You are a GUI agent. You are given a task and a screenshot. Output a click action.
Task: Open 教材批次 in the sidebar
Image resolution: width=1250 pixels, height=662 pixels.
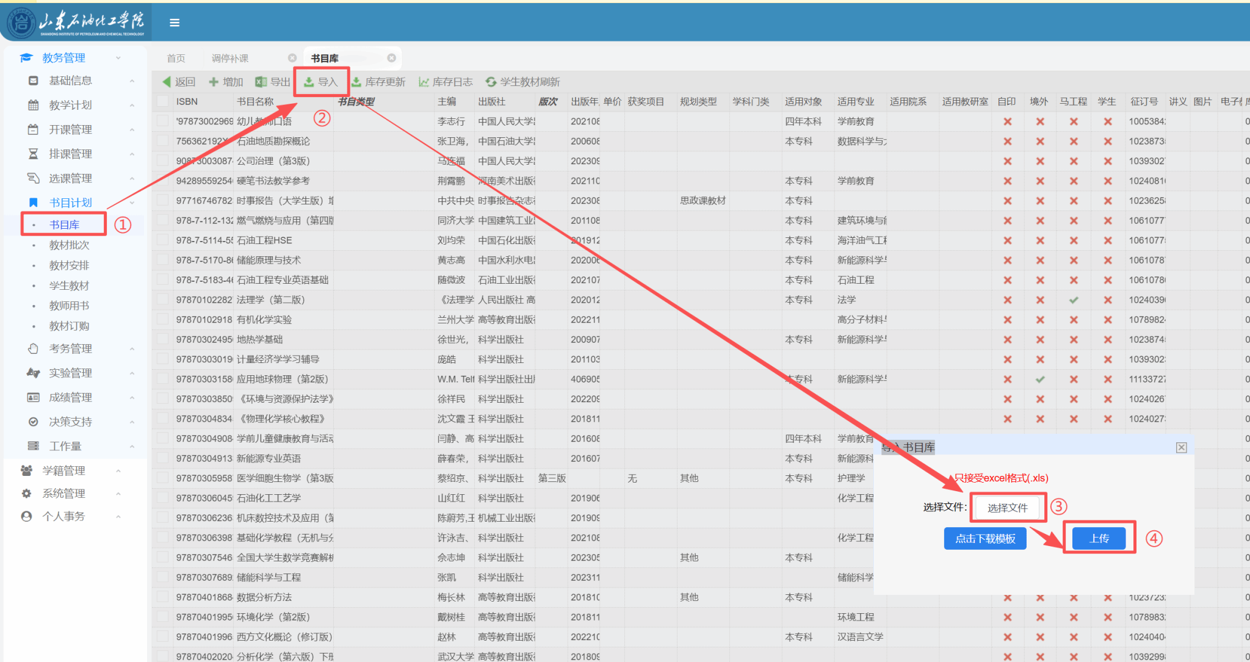pos(69,245)
